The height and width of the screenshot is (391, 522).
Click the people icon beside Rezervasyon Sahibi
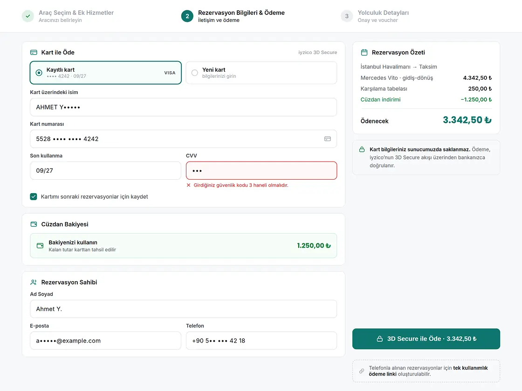34,282
